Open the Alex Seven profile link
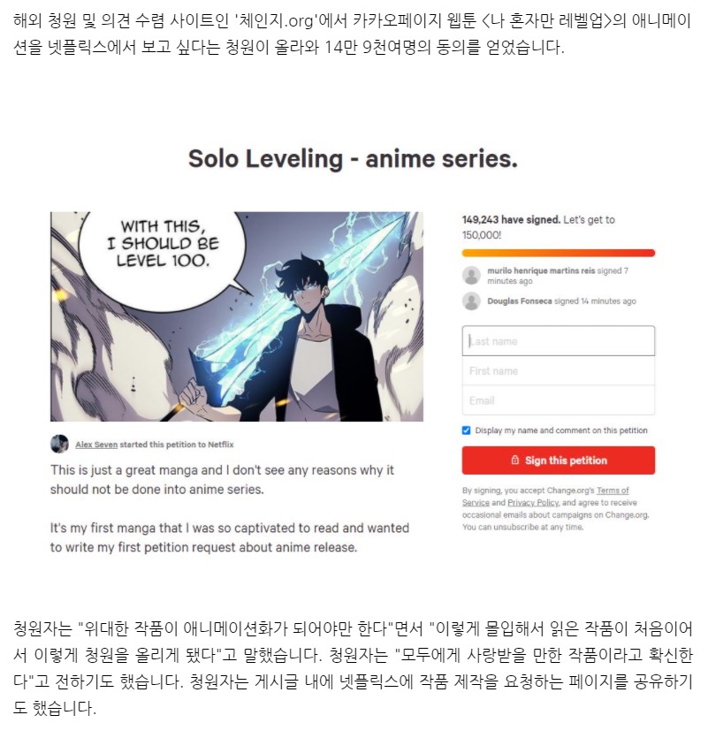The image size is (708, 738). coord(96,445)
